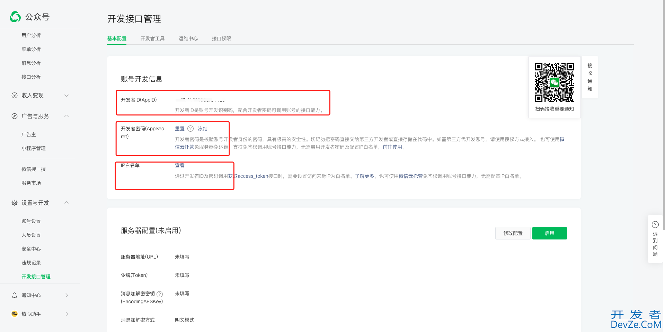665x332 pixels.
Task: Expand the 收入变现 section chevron
Action: (x=66, y=95)
